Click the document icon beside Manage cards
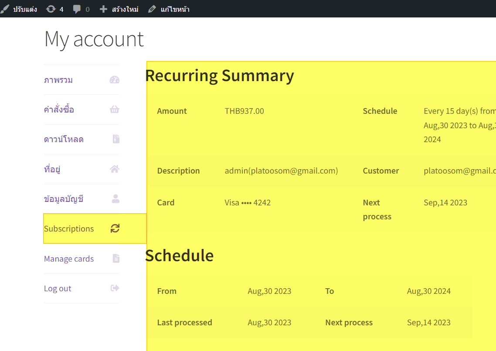 point(116,259)
